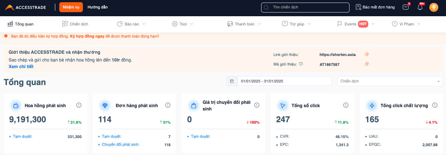Screen dimensions: 446x155
Task: Click the 11.8% increase indicator
Action: point(341,122)
